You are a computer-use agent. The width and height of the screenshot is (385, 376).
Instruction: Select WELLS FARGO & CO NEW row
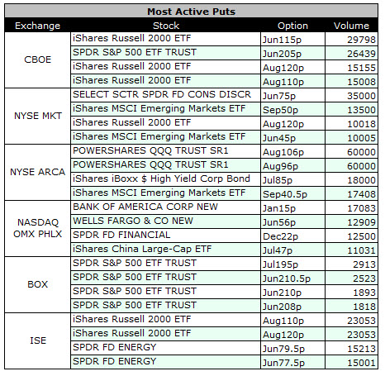225,221
